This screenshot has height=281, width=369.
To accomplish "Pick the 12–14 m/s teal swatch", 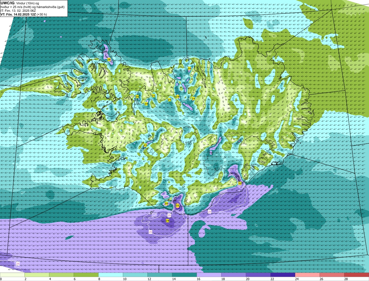I will pyautogui.click(x=160, y=275).
